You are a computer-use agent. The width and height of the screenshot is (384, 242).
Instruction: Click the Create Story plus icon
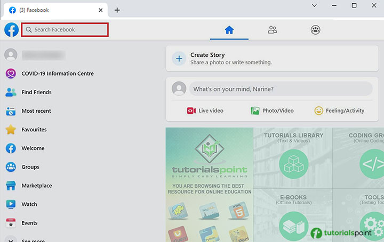(x=179, y=59)
